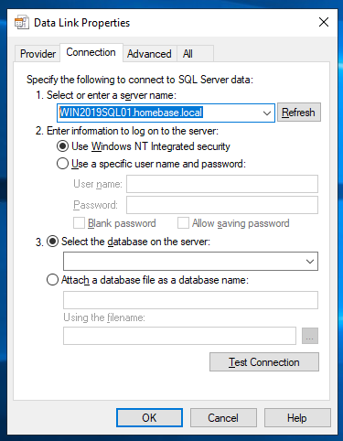Click the Test Connection button
343x441 pixels.
click(x=264, y=362)
